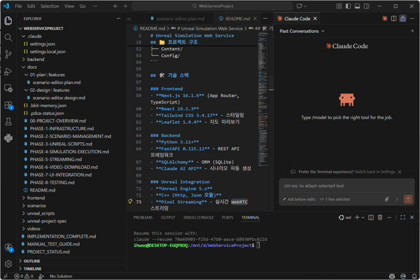This screenshot has width=420, height=280.
Task: Start a new conversation with plus icon
Action: [x=412, y=31]
